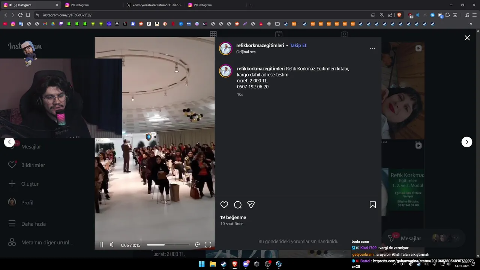The width and height of the screenshot is (480, 270).
Task: Go back in browser history
Action: (5, 15)
